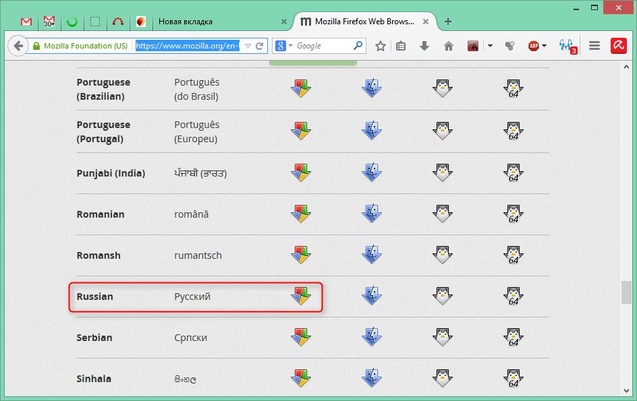Image resolution: width=637 pixels, height=401 pixels.
Task: Expand the Adblock Plus dropdown arrow
Action: pos(545,46)
